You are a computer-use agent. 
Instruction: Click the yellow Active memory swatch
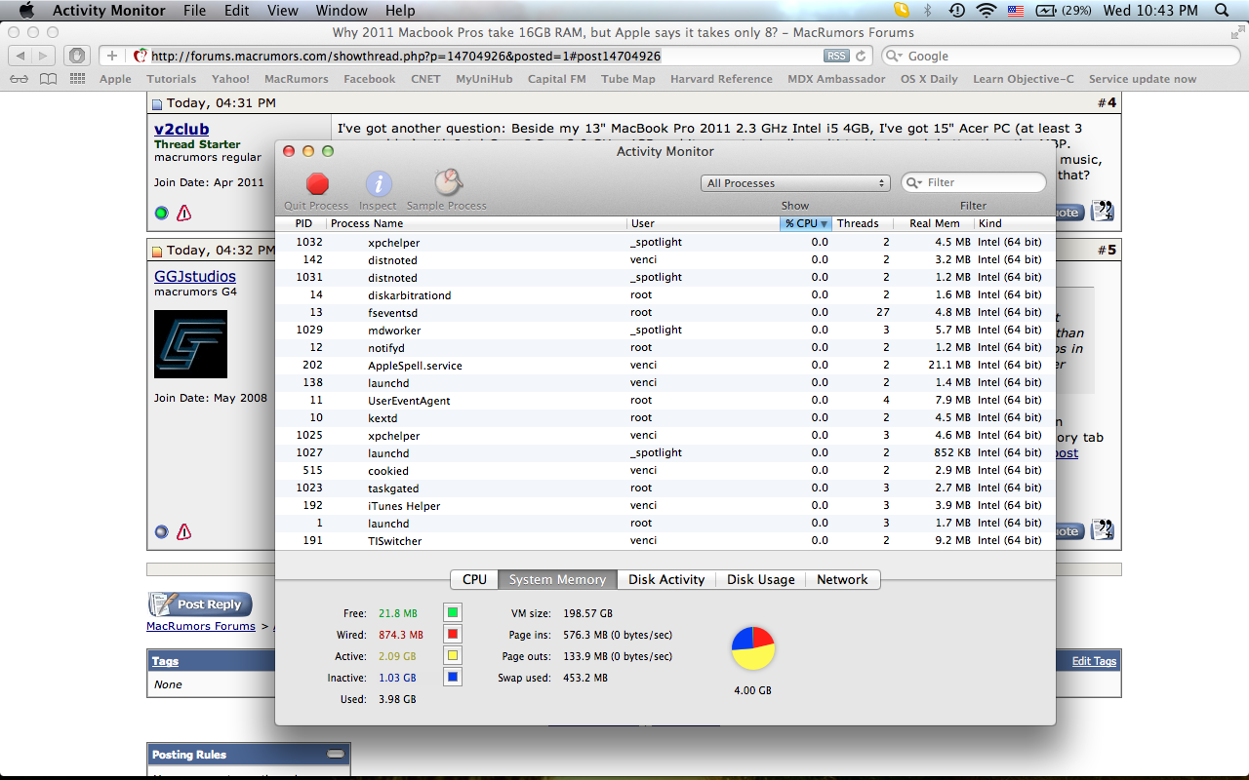click(453, 655)
